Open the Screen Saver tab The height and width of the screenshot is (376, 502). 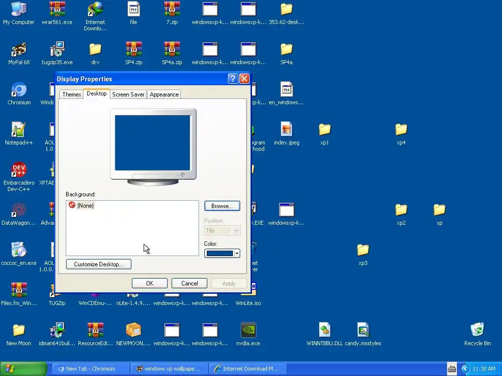(x=128, y=94)
